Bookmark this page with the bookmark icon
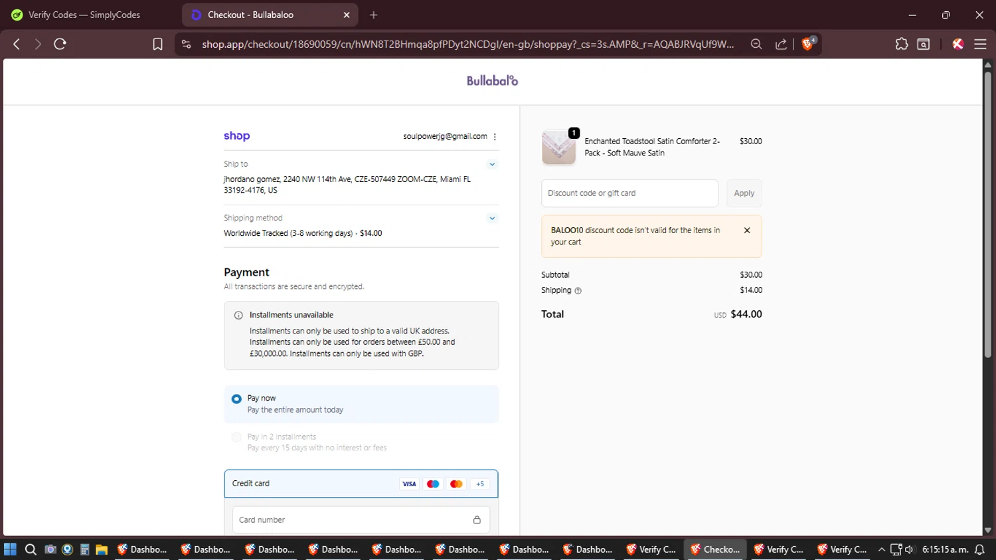996x560 pixels. point(157,44)
